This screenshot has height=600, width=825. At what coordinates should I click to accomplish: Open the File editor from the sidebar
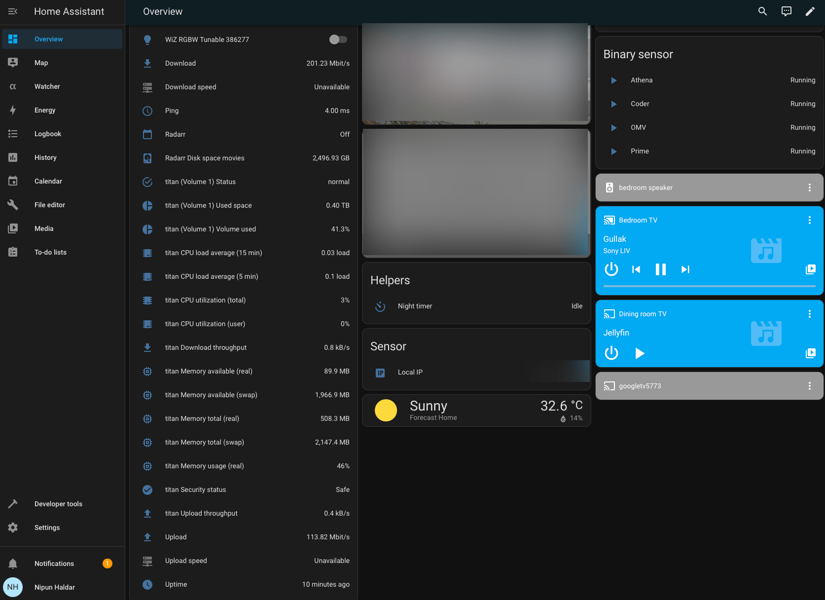49,205
